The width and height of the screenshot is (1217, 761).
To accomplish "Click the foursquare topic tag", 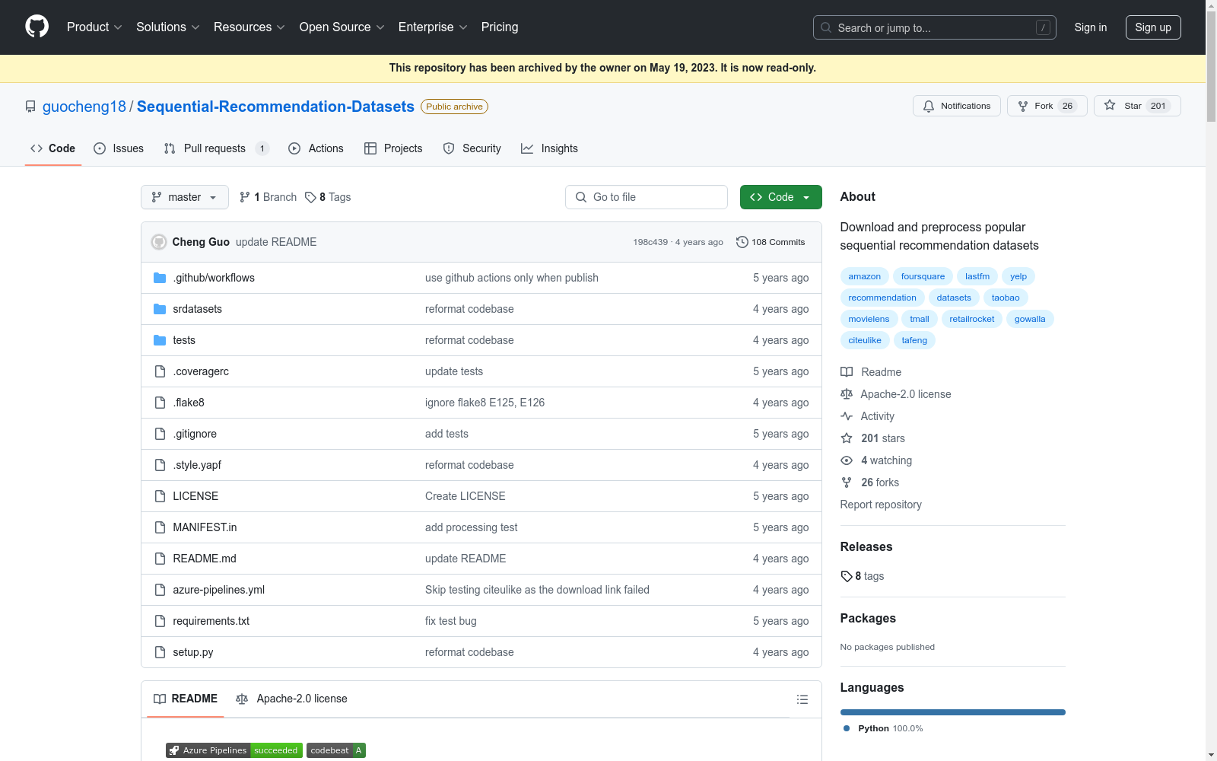I will [x=923, y=276].
